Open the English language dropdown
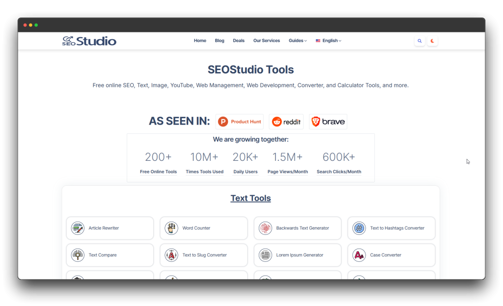503x306 pixels. click(x=329, y=41)
